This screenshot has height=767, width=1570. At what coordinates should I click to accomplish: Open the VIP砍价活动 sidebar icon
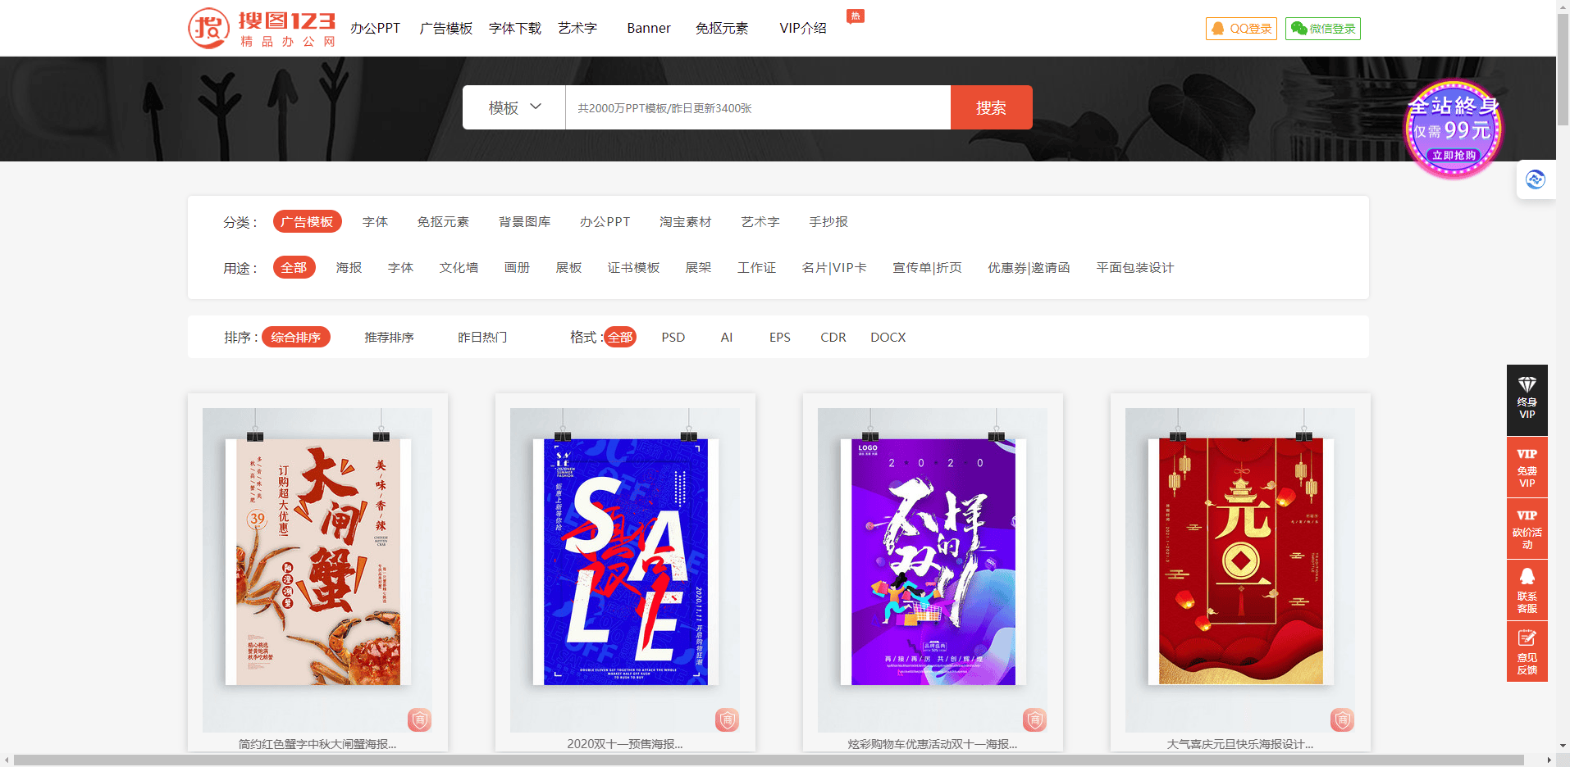coord(1527,529)
